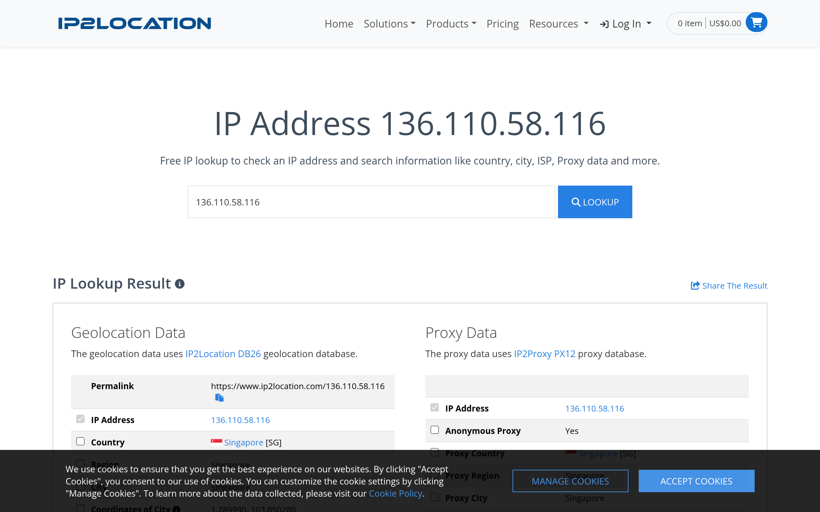Click the Singapore flag in Country row
Screen dimensions: 820x512
tap(216, 442)
